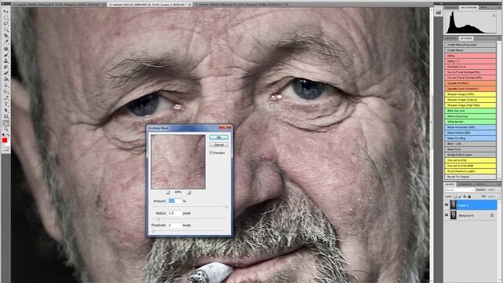Viewport: 503px width, 283px height.
Task: Select the History Brush tool
Action: point(6,67)
